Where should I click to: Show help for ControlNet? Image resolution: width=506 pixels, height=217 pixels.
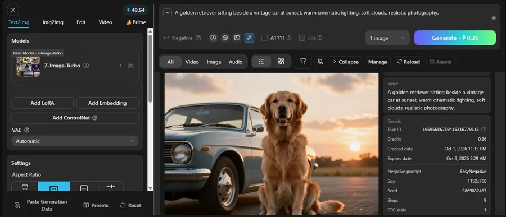(x=94, y=118)
